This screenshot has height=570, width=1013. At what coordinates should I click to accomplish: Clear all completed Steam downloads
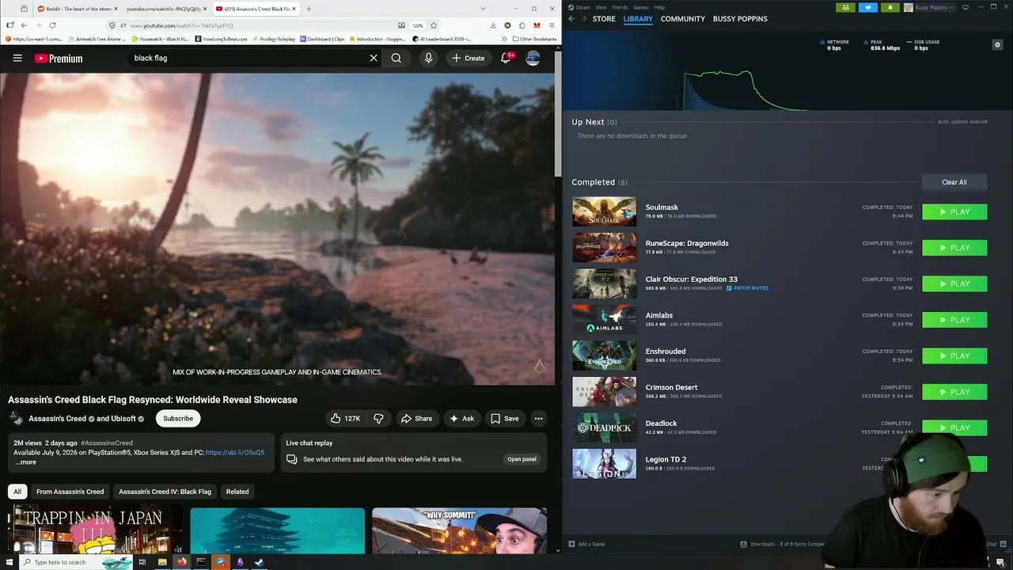[x=954, y=182]
